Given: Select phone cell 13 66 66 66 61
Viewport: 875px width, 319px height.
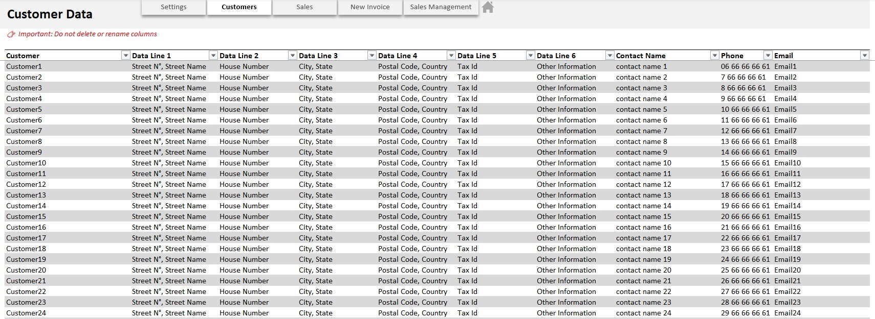Looking at the screenshot, I should click(746, 141).
